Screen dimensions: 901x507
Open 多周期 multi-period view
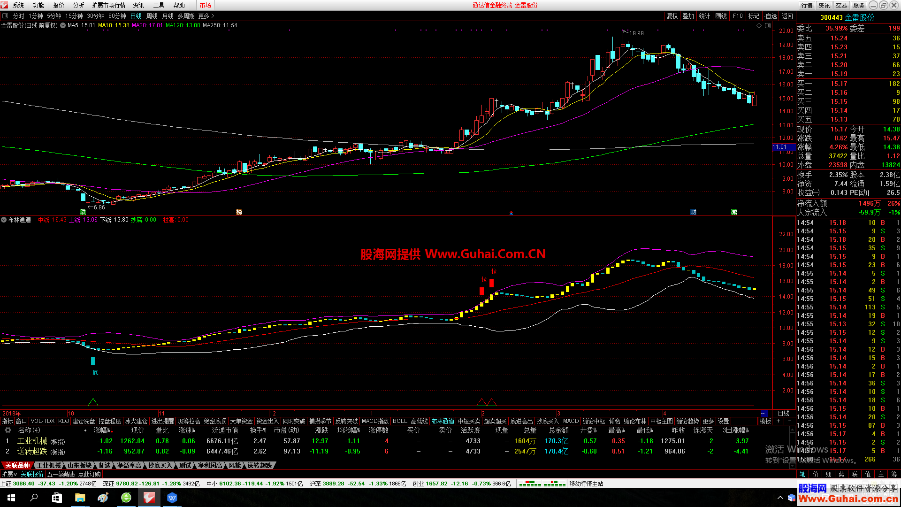click(x=186, y=16)
